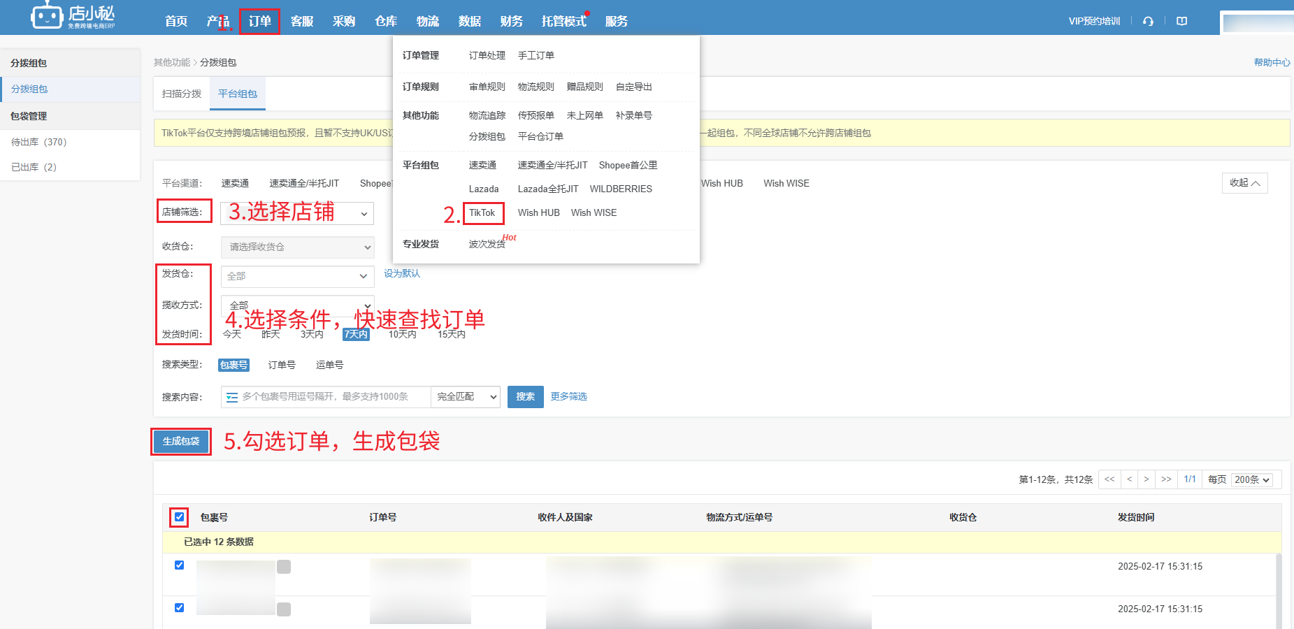This screenshot has height=629, width=1294.
Task: Open the 店铺筛选 store dropdown
Action: tap(297, 213)
